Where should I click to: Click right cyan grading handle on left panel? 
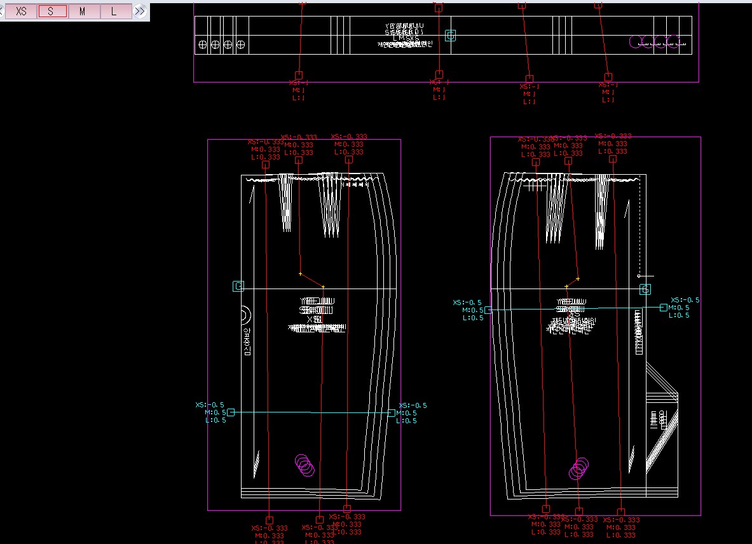pos(392,412)
